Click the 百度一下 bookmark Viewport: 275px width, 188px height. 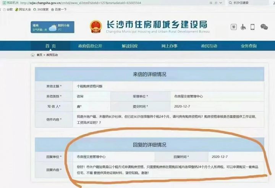click(x=59, y=9)
